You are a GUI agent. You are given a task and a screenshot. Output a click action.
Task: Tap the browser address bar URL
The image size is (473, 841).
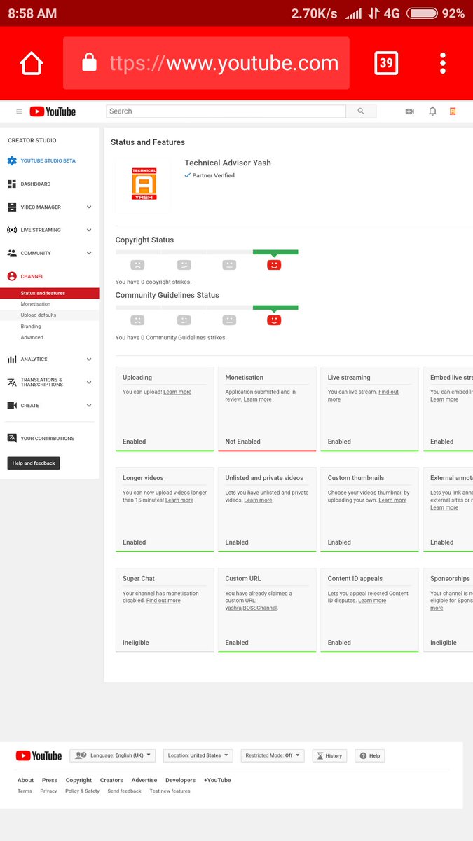[224, 63]
